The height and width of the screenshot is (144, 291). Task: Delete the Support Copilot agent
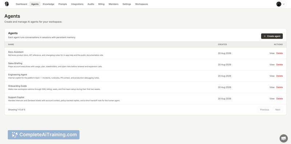coord(279,99)
